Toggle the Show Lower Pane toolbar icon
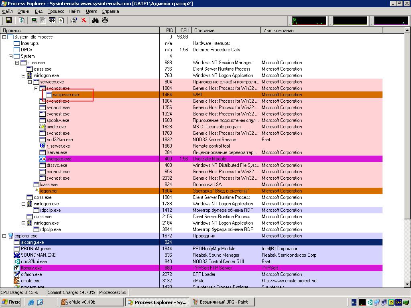This screenshot has width=411, height=308. coord(52,20)
